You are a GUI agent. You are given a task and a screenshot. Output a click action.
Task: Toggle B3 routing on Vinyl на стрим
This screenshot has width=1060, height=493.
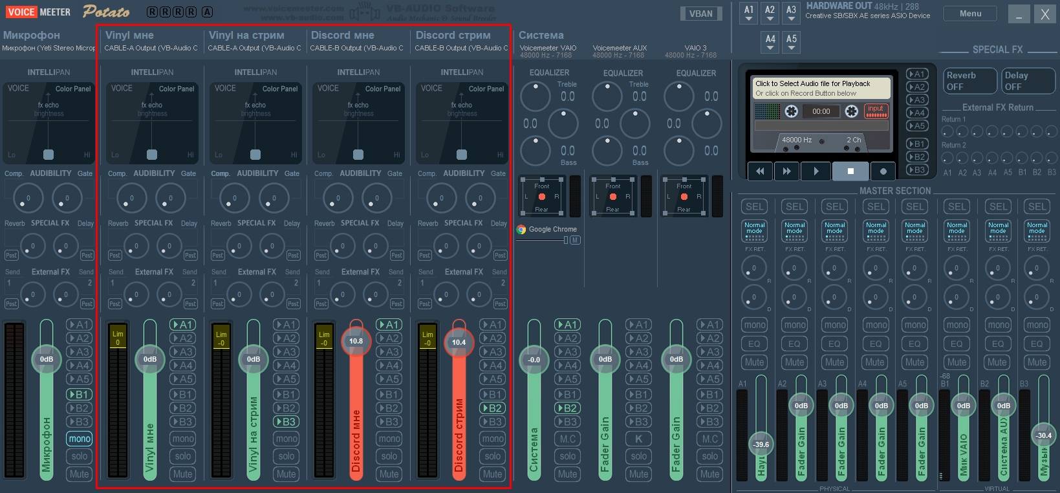click(x=287, y=422)
